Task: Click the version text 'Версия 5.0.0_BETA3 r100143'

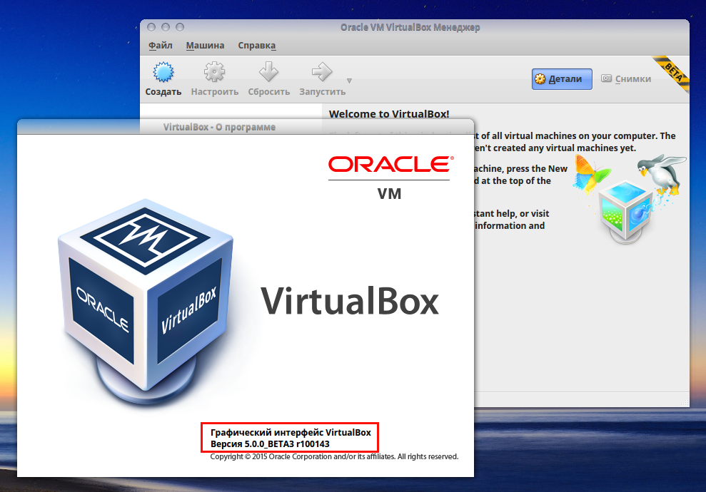Action: (270, 444)
